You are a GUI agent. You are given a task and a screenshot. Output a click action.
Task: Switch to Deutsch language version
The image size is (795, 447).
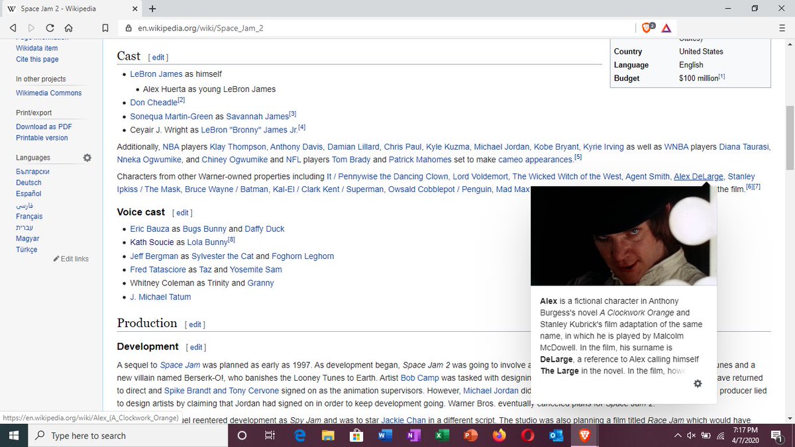pyautogui.click(x=28, y=183)
